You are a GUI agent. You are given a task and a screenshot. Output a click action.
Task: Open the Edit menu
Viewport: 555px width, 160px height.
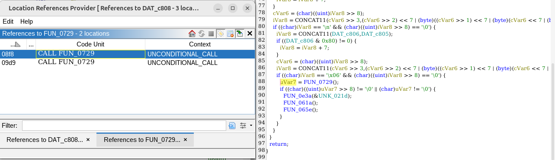[x=8, y=21]
